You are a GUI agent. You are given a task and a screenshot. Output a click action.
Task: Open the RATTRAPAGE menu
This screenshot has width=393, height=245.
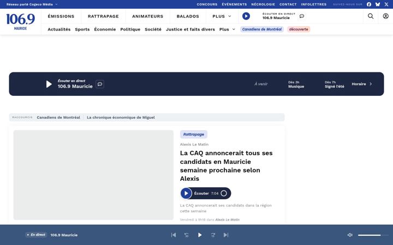click(103, 16)
